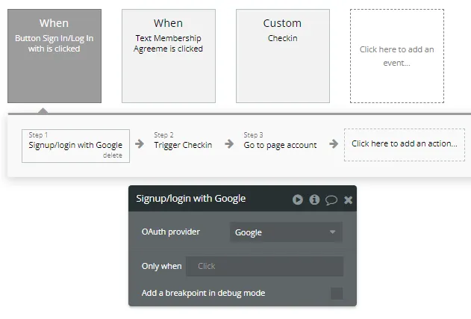Click the arrow between Step 2 and Step 3
Screen dimensions: 471x319
pos(229,144)
